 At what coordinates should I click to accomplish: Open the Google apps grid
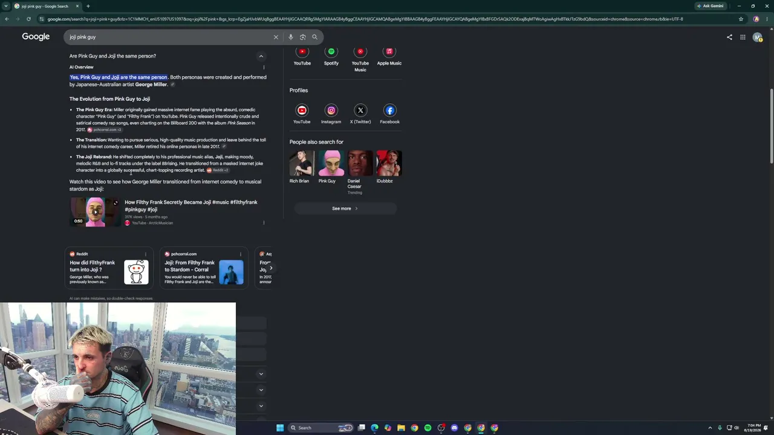tap(743, 37)
